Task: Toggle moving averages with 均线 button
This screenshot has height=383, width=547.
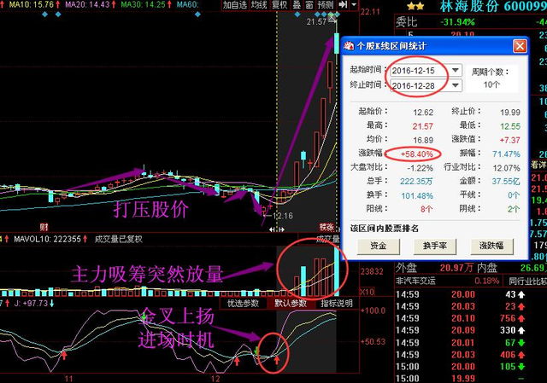Action: [x=259, y=5]
